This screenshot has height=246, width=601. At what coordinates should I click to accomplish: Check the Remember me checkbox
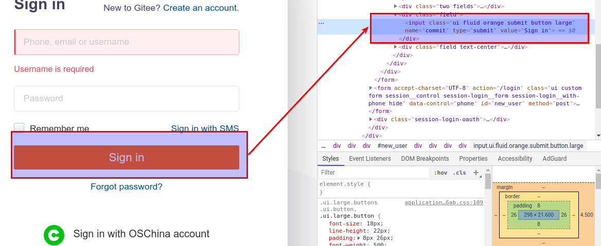[19, 128]
